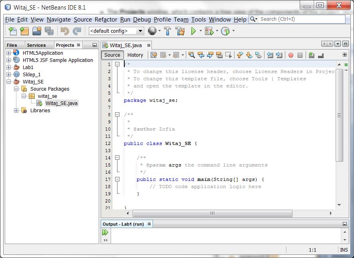Run the project with the green arrow
Image resolution: width=354 pixels, height=258 pixels.
(193, 31)
